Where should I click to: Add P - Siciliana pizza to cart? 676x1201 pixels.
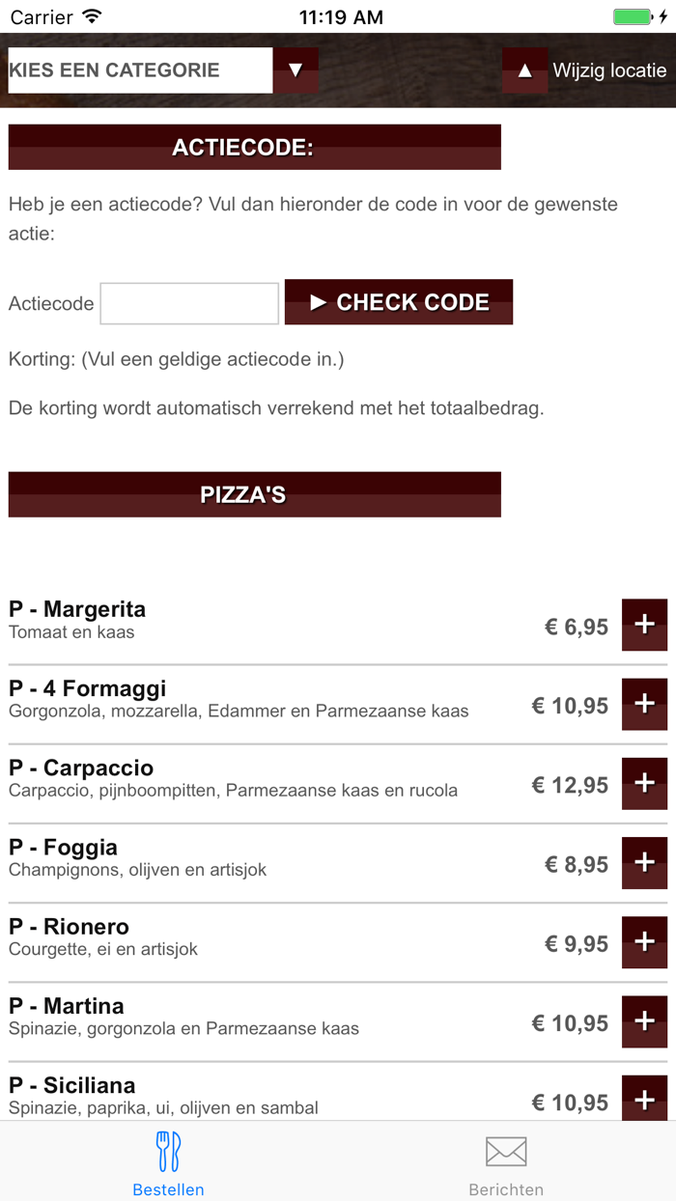point(644,1098)
